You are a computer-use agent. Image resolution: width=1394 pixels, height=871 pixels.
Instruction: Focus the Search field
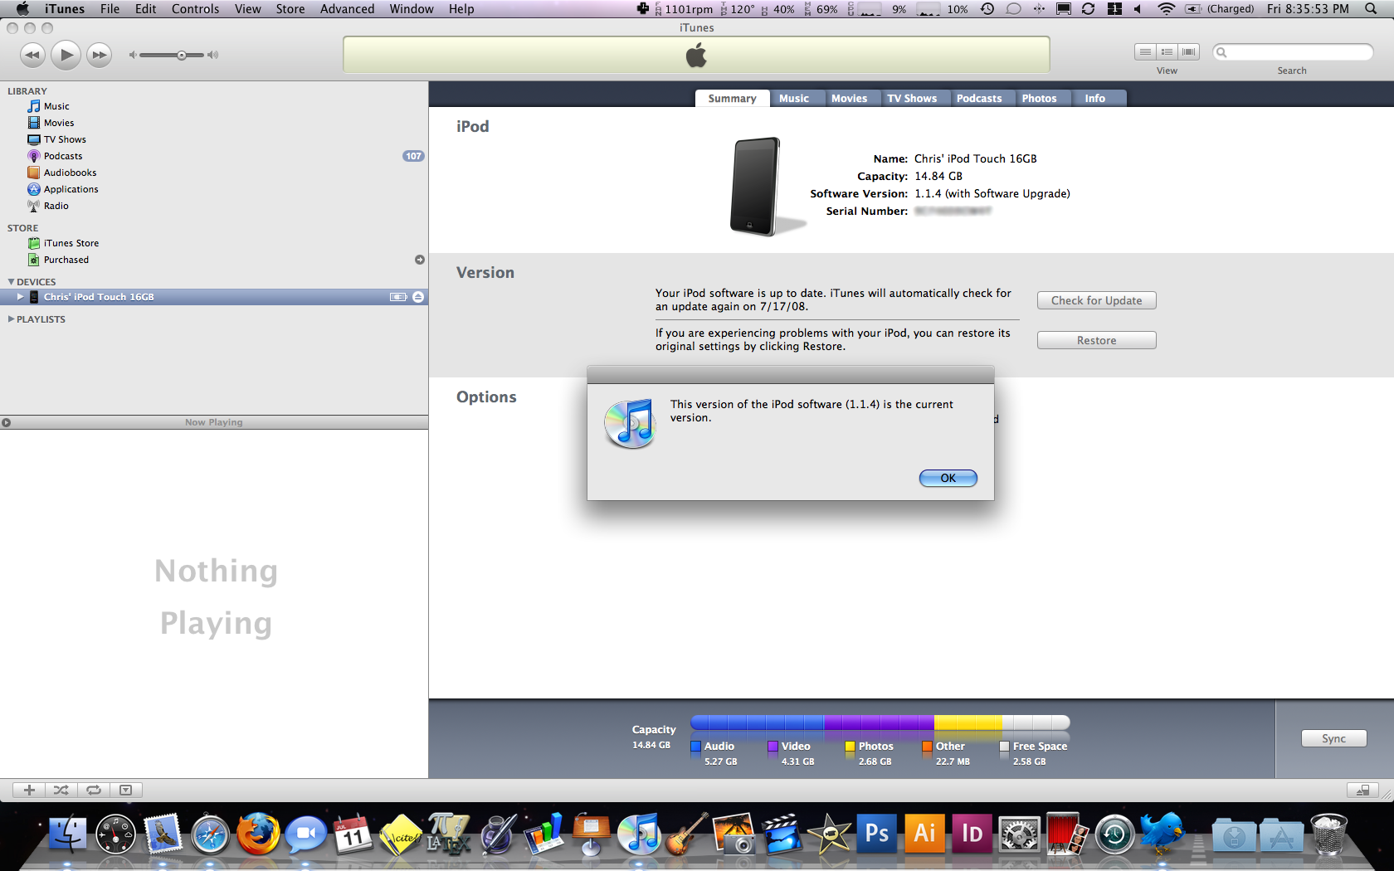(1293, 52)
